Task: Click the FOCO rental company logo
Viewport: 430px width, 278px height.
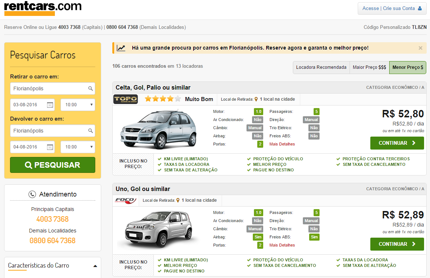Action: click(x=126, y=201)
